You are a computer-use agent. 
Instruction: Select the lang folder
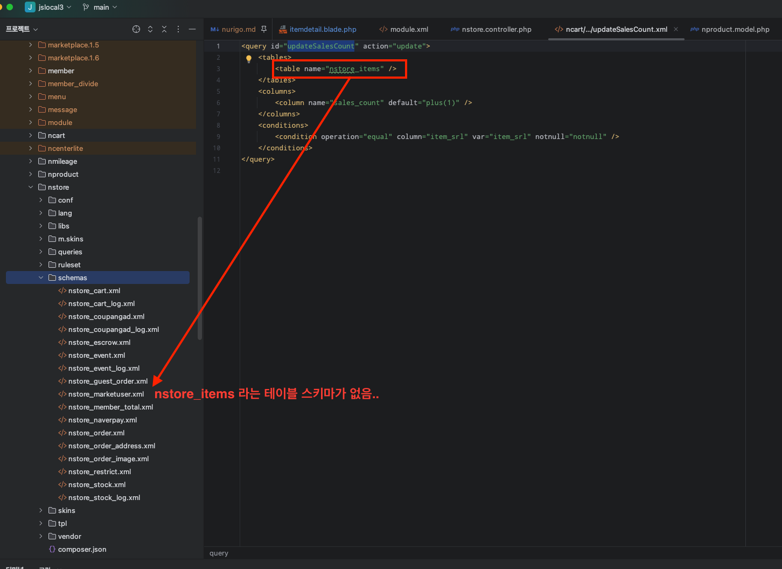click(60, 213)
